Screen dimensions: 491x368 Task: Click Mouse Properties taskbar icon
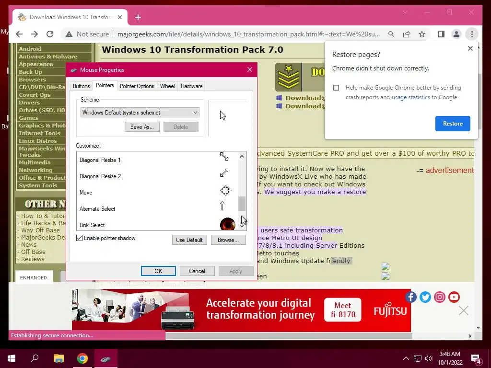(x=106, y=359)
